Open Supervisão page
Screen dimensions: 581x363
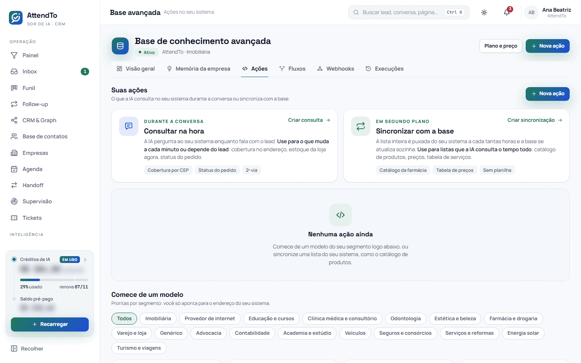50,201
